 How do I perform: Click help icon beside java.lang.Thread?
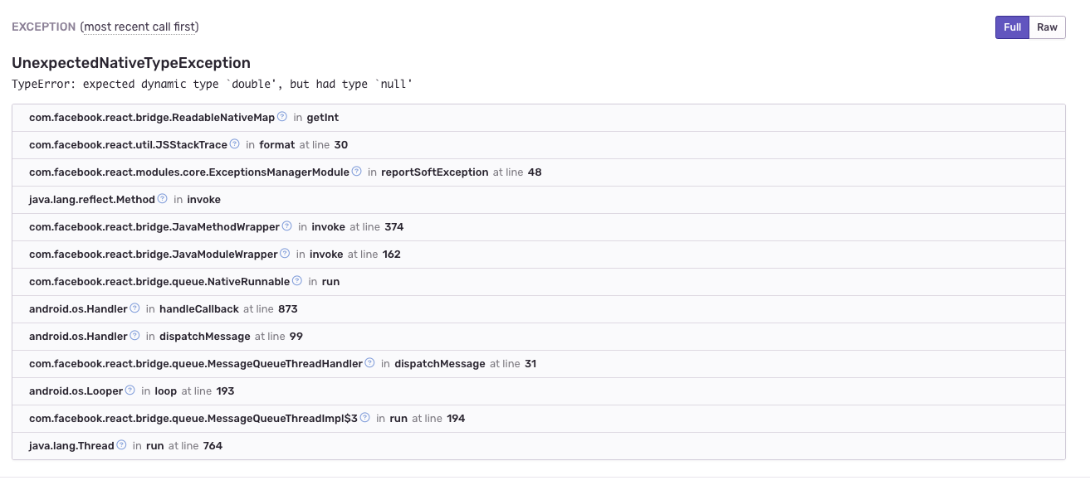pos(122,445)
